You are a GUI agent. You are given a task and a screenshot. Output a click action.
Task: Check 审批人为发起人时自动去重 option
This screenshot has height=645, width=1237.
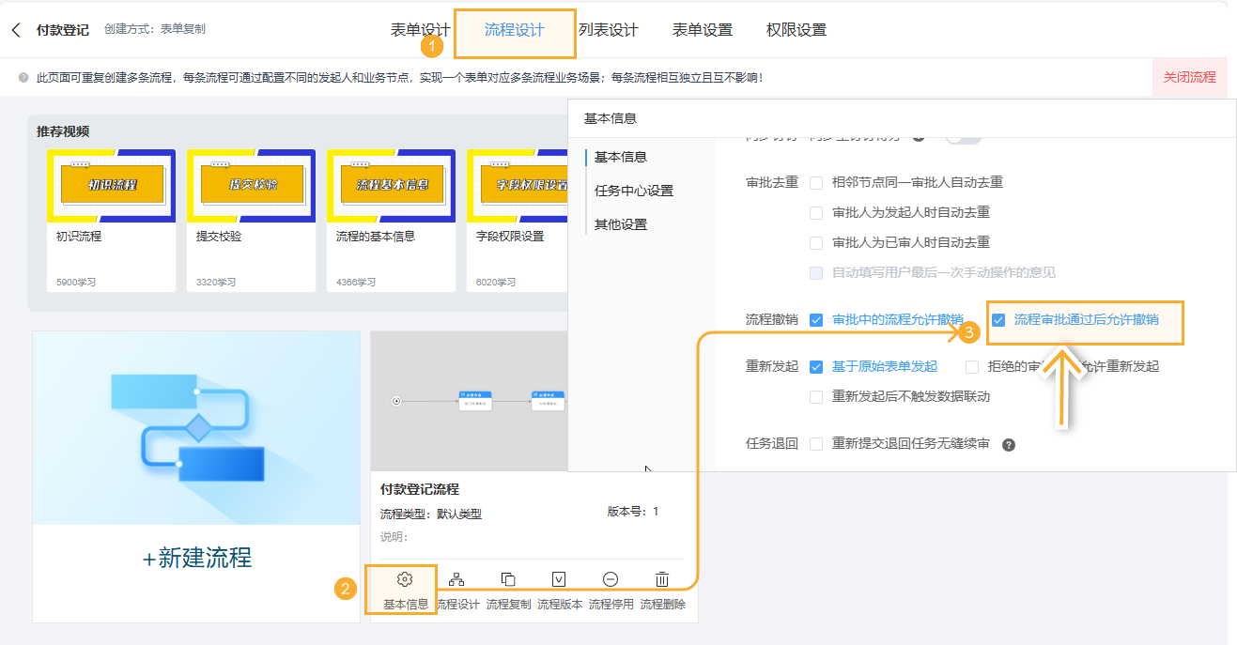point(816,212)
